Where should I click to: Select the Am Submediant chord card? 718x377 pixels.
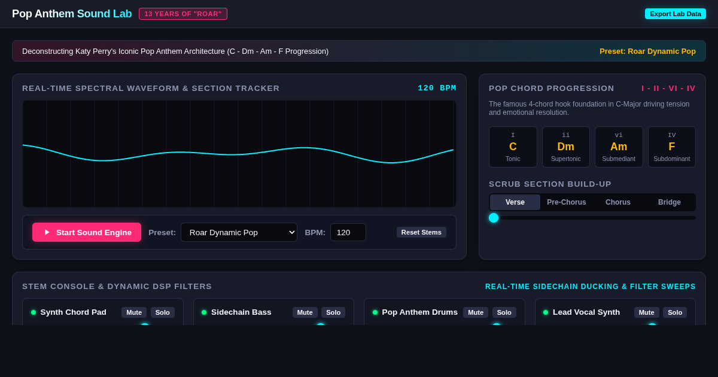click(x=619, y=147)
